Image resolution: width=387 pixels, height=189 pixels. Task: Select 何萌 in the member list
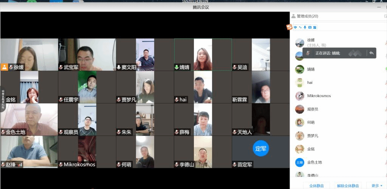(x=311, y=122)
